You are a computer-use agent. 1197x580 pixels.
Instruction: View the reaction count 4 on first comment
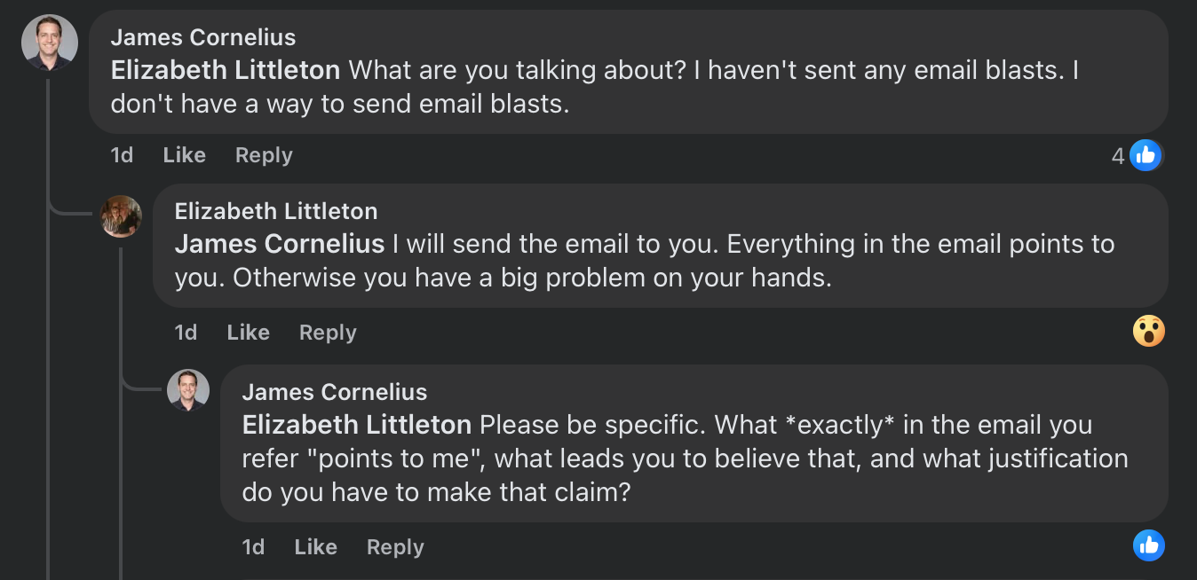[1117, 157]
